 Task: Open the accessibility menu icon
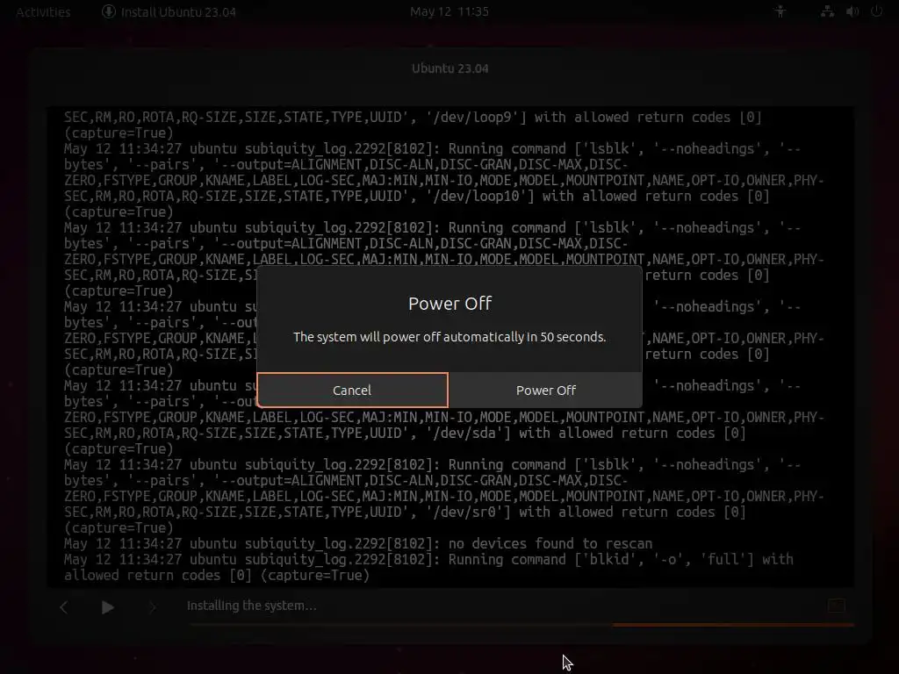point(780,11)
